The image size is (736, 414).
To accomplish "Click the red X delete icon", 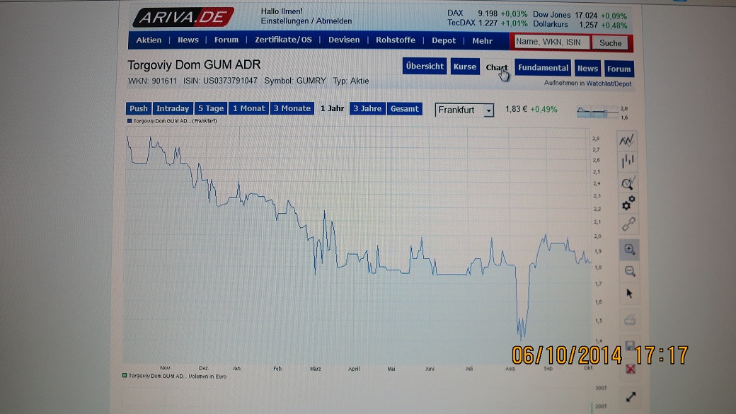I will (631, 369).
